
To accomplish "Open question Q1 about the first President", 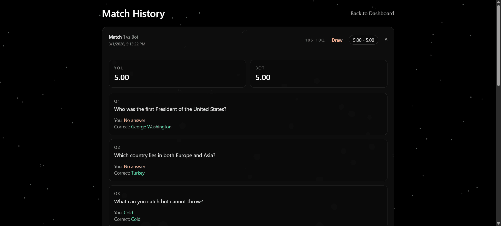I will (170, 109).
